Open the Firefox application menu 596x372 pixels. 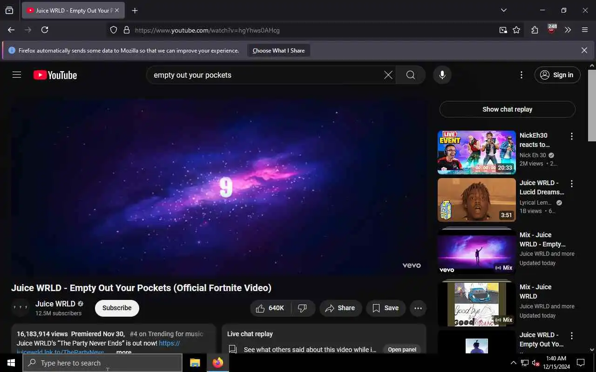[585, 30]
